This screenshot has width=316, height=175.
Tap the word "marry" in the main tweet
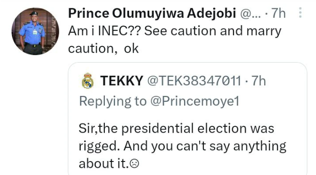click(x=264, y=32)
